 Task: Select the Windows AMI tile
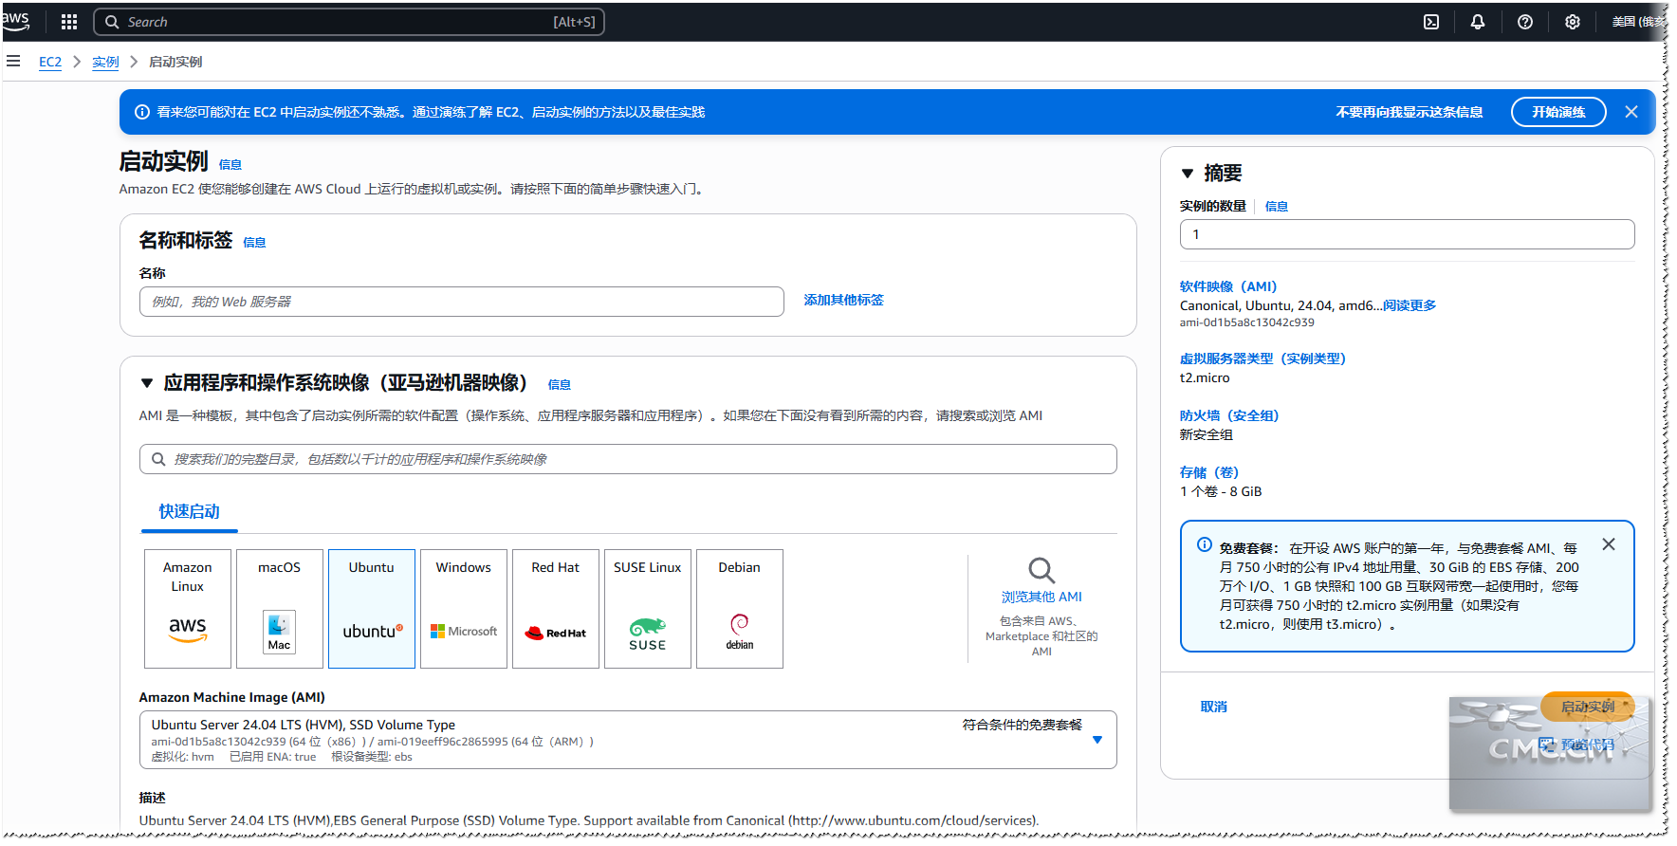464,609
